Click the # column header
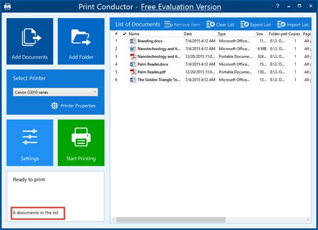This screenshot has width=318, height=230. pyautogui.click(x=116, y=34)
